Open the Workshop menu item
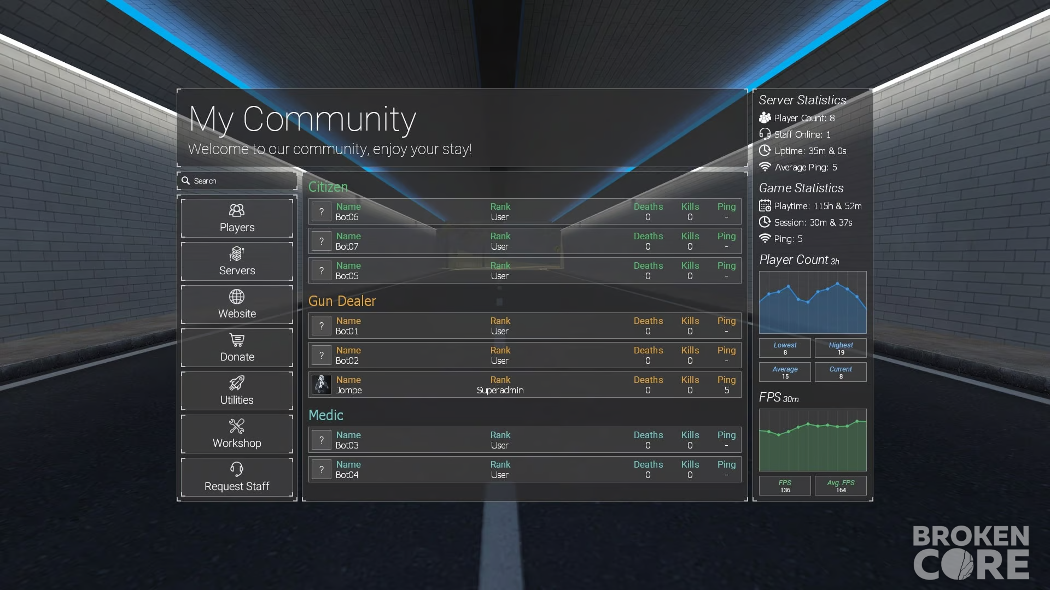1050x590 pixels. (237, 434)
